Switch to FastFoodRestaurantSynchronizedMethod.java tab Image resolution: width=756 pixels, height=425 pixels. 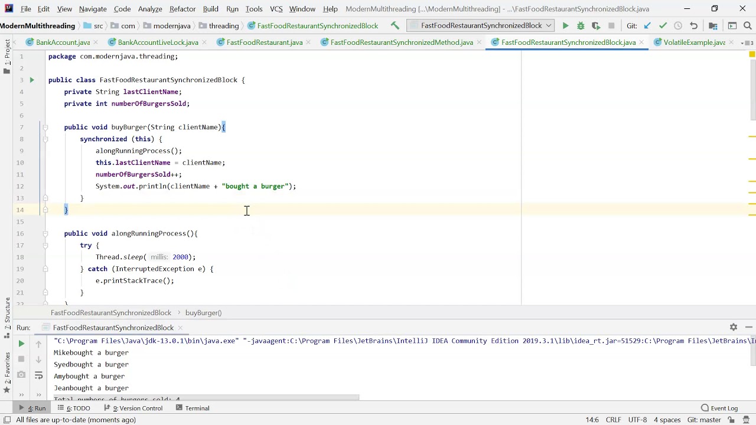tap(402, 42)
